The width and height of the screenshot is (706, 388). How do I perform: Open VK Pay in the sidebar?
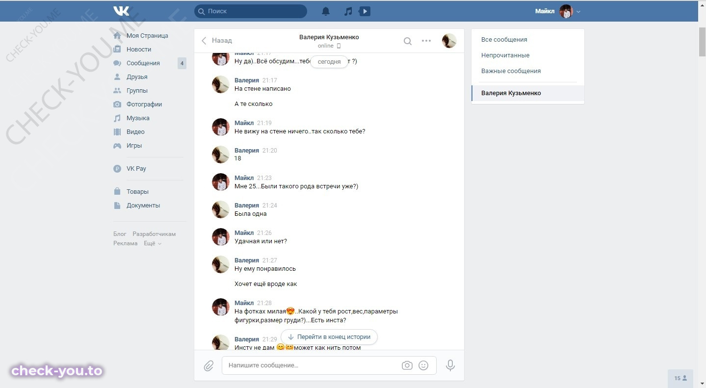point(136,169)
